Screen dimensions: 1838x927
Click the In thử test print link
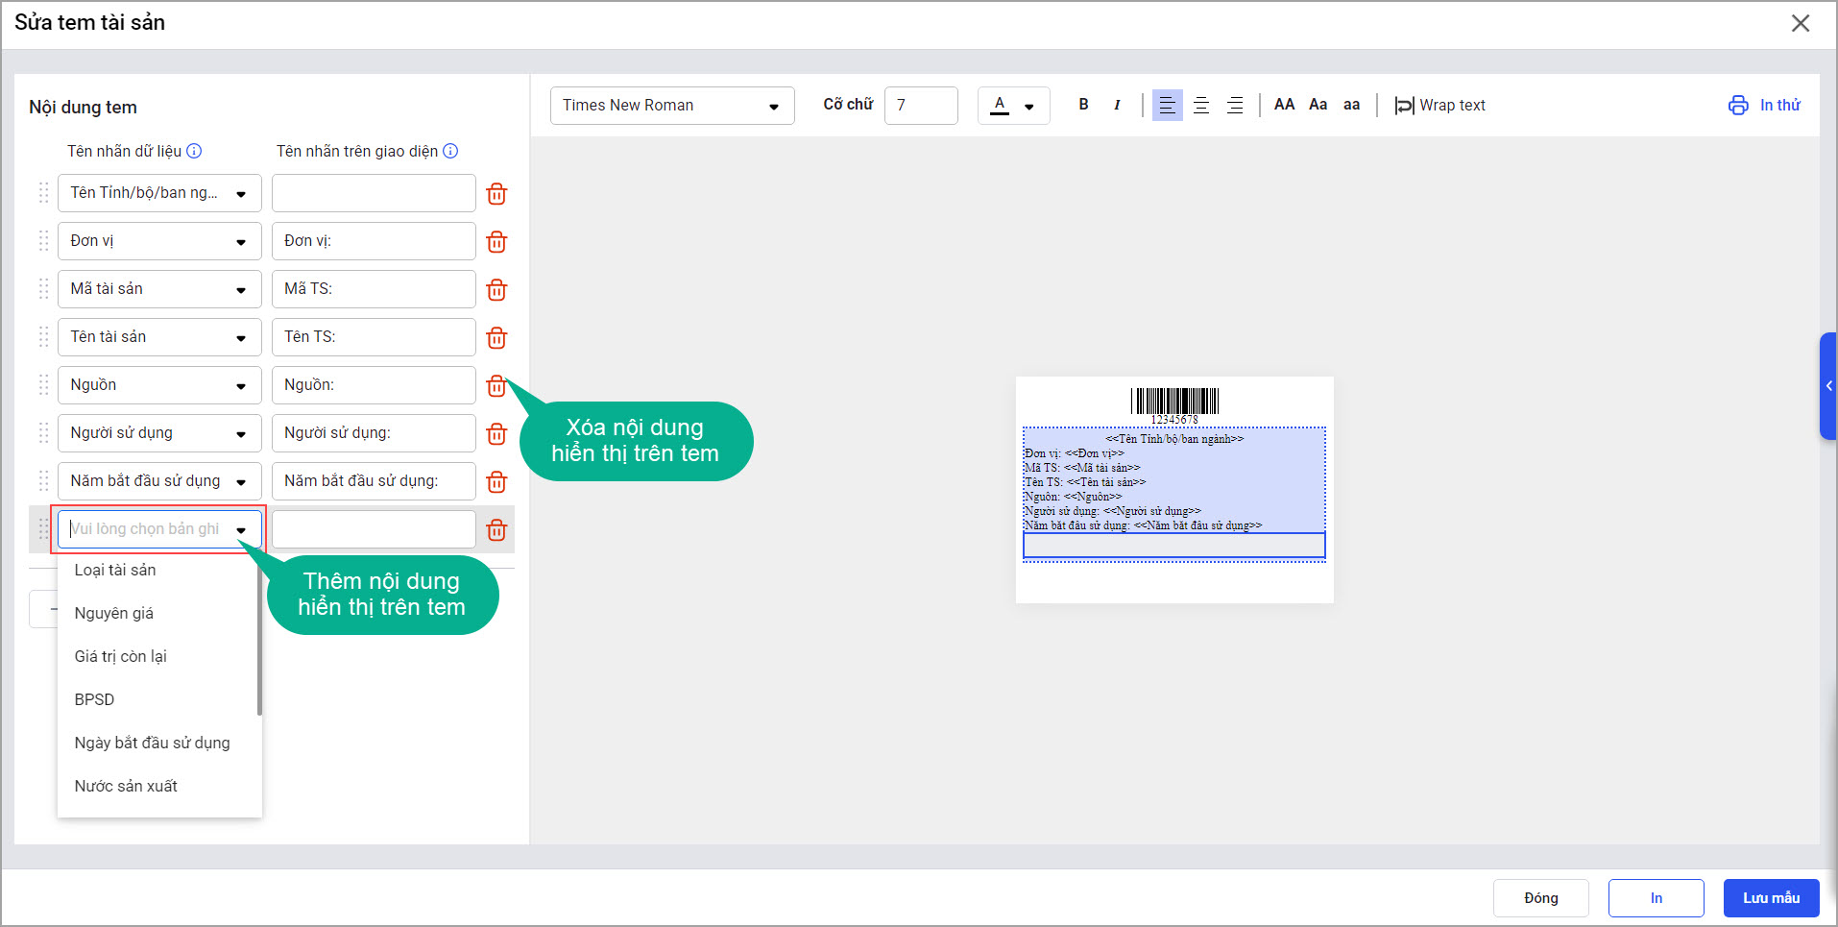(x=1765, y=105)
